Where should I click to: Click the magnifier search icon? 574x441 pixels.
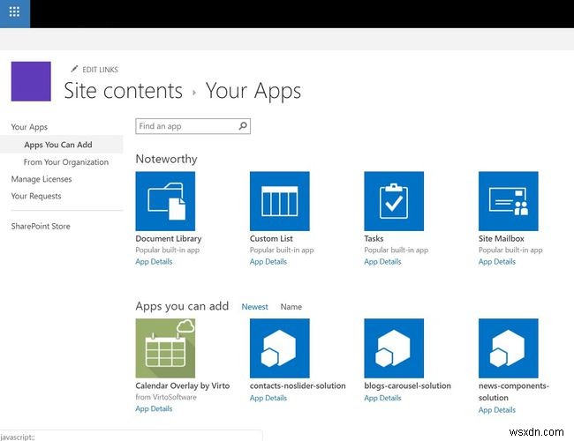click(x=243, y=126)
